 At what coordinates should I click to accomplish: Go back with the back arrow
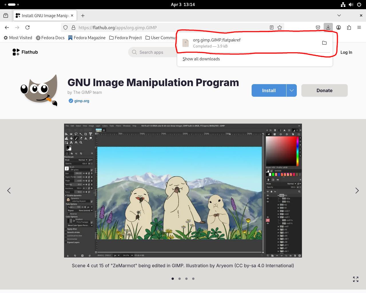7,27
